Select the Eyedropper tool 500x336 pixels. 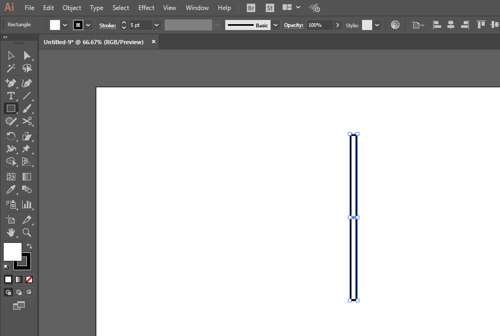(x=11, y=189)
